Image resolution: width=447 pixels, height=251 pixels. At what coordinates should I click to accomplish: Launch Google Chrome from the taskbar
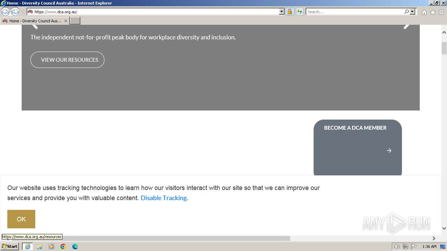pos(63,246)
